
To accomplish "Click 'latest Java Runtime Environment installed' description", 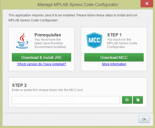I will point(50,43).
